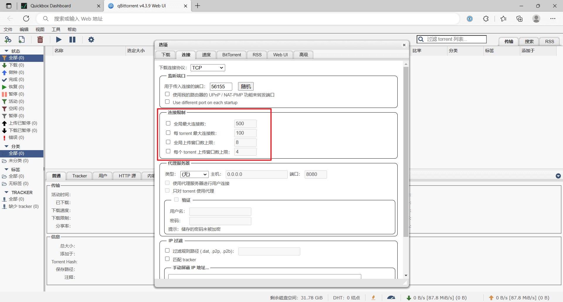The width and height of the screenshot is (563, 302).
Task: Enable the 全局最大连接数 checkbox
Action: (168, 123)
